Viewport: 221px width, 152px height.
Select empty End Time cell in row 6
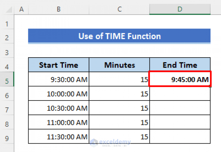(180, 94)
